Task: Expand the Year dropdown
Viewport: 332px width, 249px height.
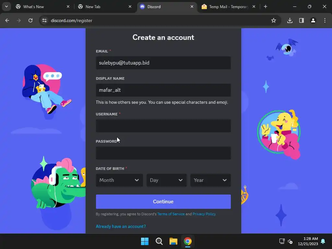Action: [210, 180]
